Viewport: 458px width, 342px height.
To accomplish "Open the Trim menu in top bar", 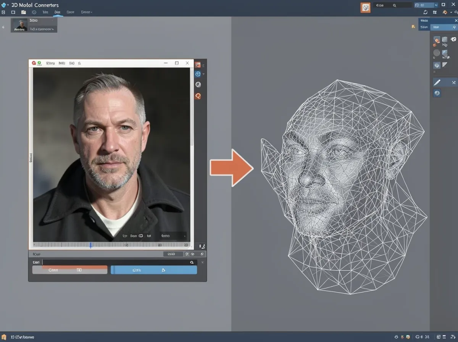I will pyautogui.click(x=45, y=12).
